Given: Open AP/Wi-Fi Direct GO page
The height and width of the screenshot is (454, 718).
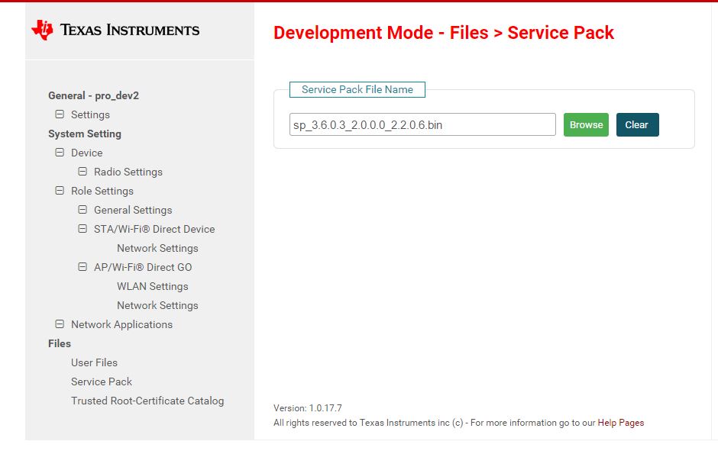Looking at the screenshot, I should point(143,268).
